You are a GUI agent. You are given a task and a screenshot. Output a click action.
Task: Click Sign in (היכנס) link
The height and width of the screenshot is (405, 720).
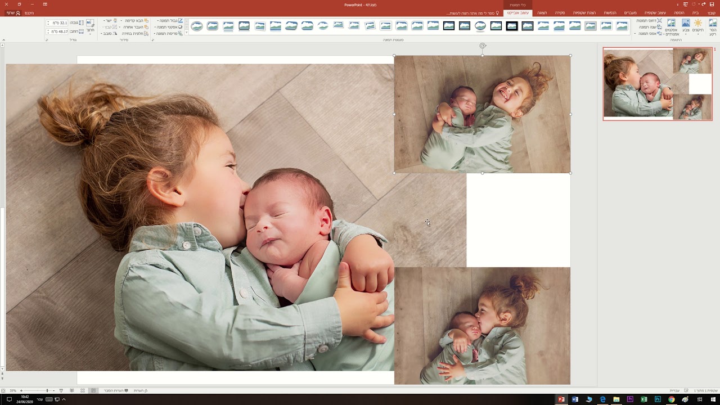click(x=29, y=13)
